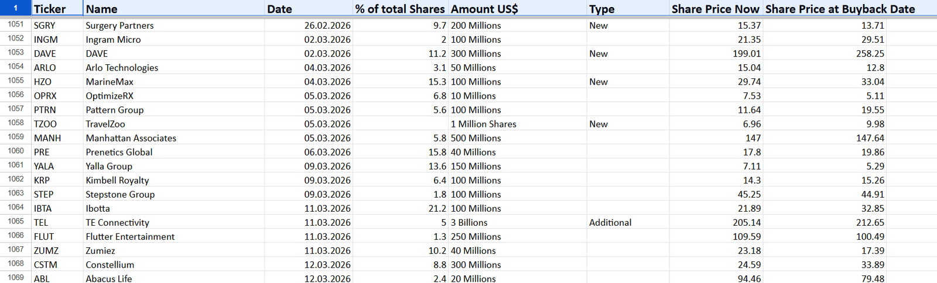937x283 pixels.
Task: Click the date 06.03.2026 for PRE
Action: 309,152
